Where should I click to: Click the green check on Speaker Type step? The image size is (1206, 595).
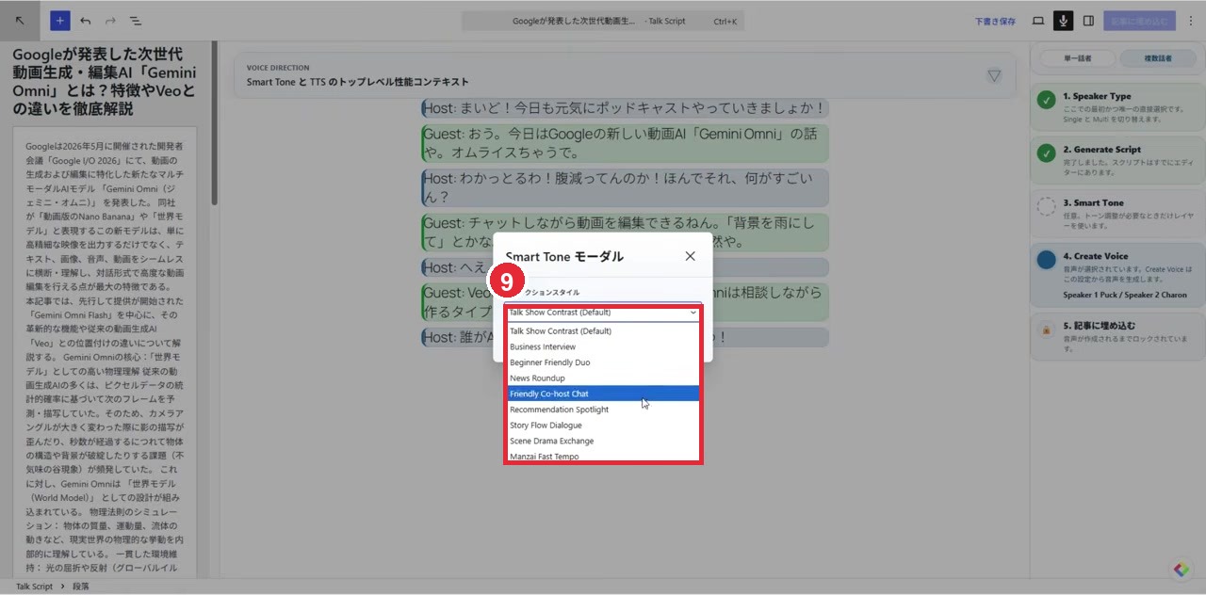(1046, 100)
